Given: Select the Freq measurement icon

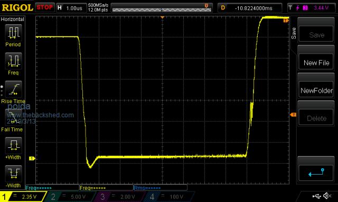Looking at the screenshot, I should coord(13,61).
